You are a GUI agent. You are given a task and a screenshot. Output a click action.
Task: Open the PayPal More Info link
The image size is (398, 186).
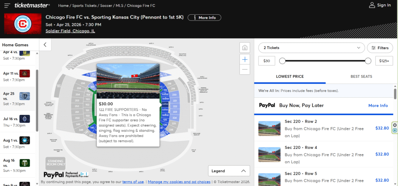coord(378,105)
